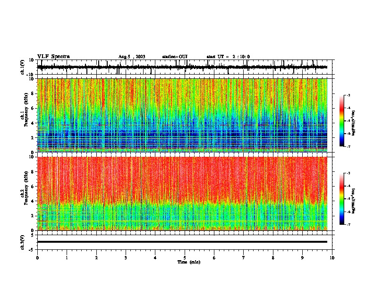Click the "ch.1(V)" waveform axis label
Image resolution: width=374 pixels, height=289 pixels.
pyautogui.click(x=23, y=67)
